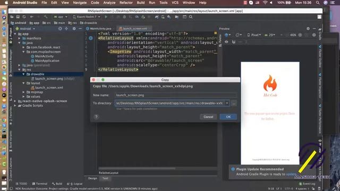Open the Build menu
This screenshot has width=340, height=191.
click(141, 3)
